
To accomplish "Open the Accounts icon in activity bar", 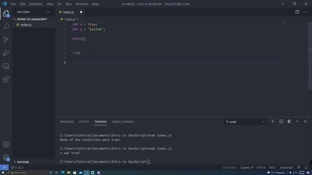I will (6, 144).
